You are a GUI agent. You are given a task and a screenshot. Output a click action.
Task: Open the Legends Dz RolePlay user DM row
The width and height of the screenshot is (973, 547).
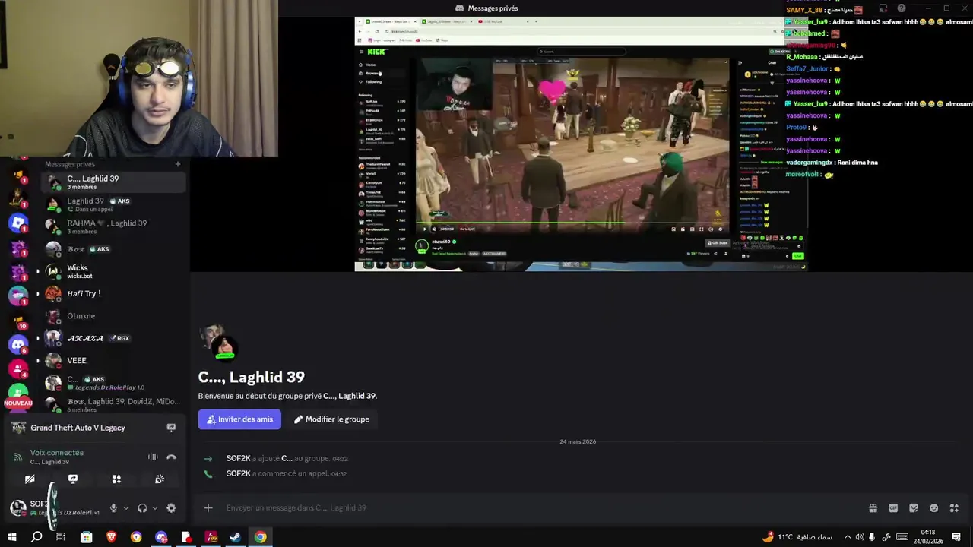(114, 383)
